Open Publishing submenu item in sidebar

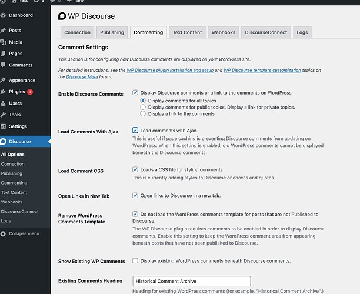(12, 173)
